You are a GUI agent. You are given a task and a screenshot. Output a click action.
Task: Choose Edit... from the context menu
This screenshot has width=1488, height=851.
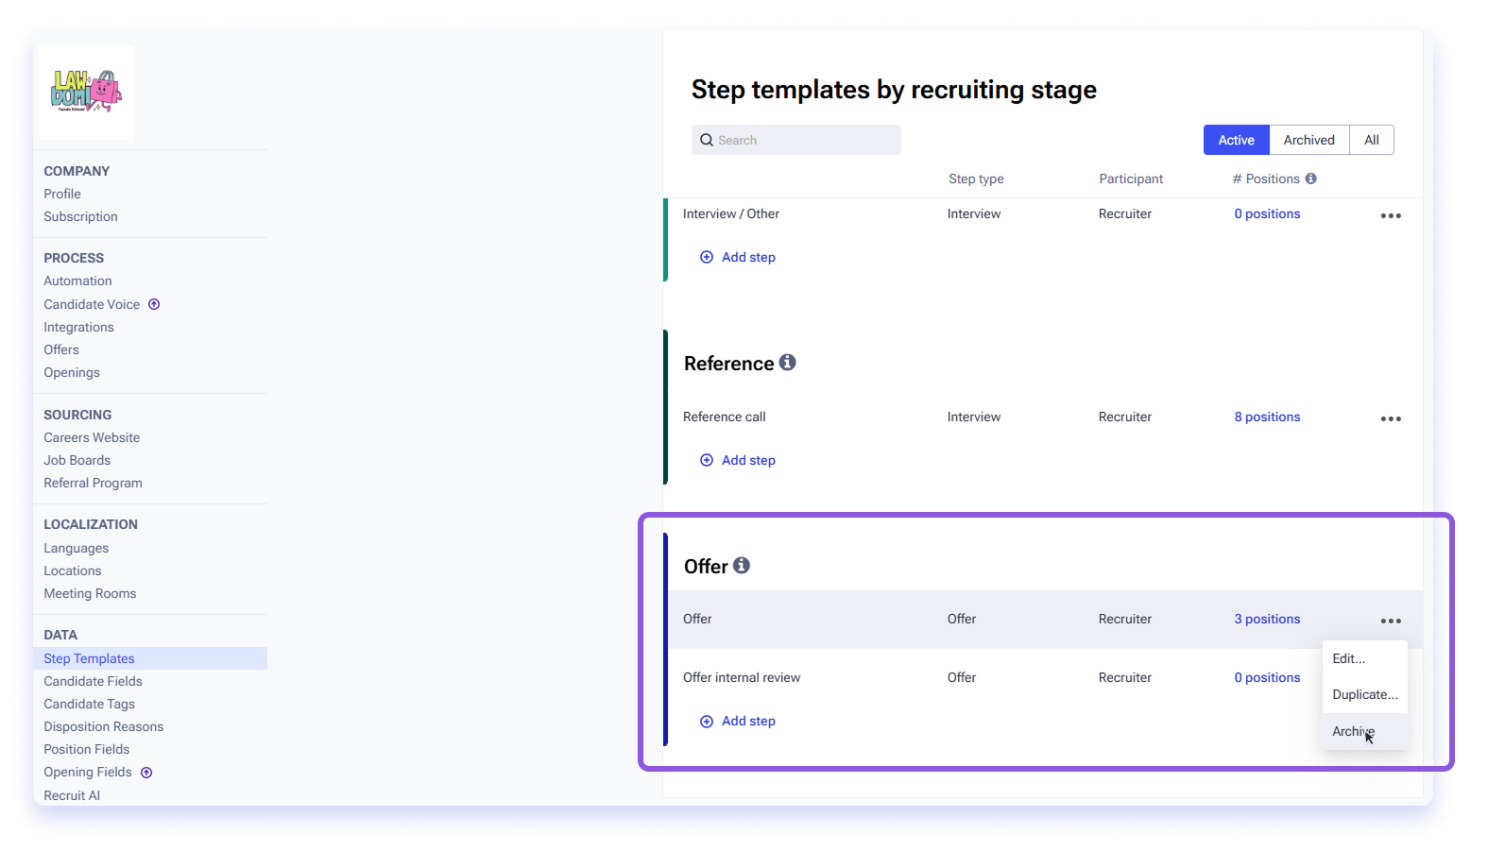point(1365,658)
